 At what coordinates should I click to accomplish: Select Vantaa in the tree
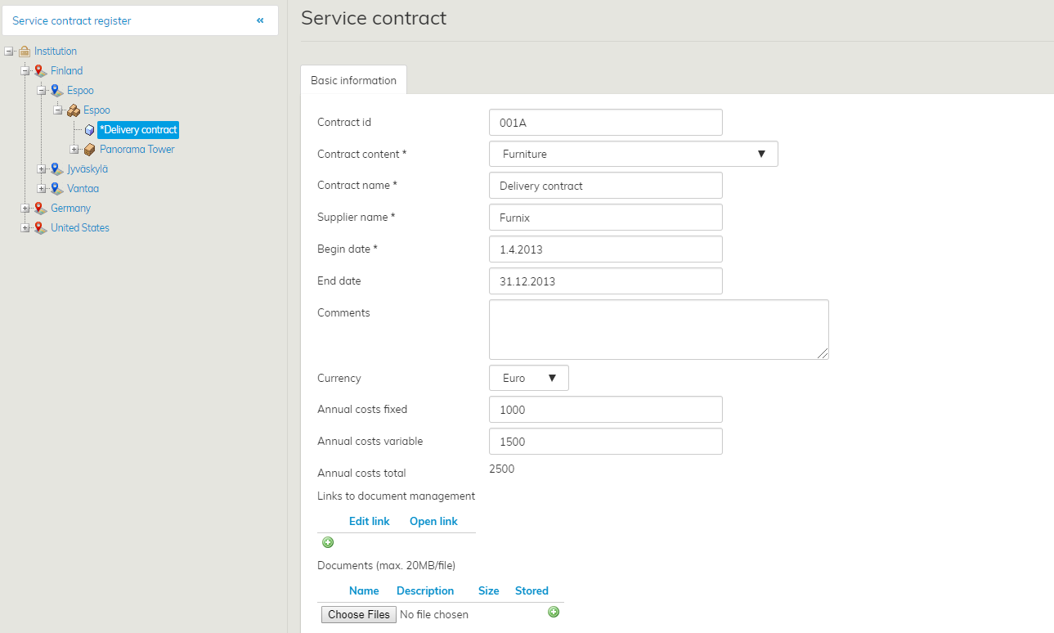tap(83, 189)
